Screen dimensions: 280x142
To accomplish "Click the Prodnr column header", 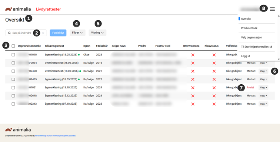I will 142,46.
